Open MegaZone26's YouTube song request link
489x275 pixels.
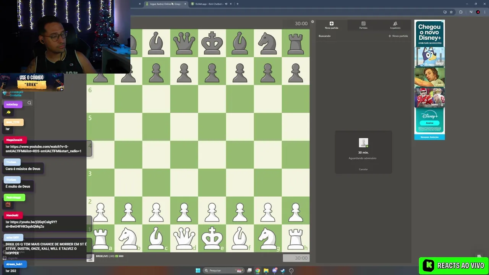[x=43, y=149]
